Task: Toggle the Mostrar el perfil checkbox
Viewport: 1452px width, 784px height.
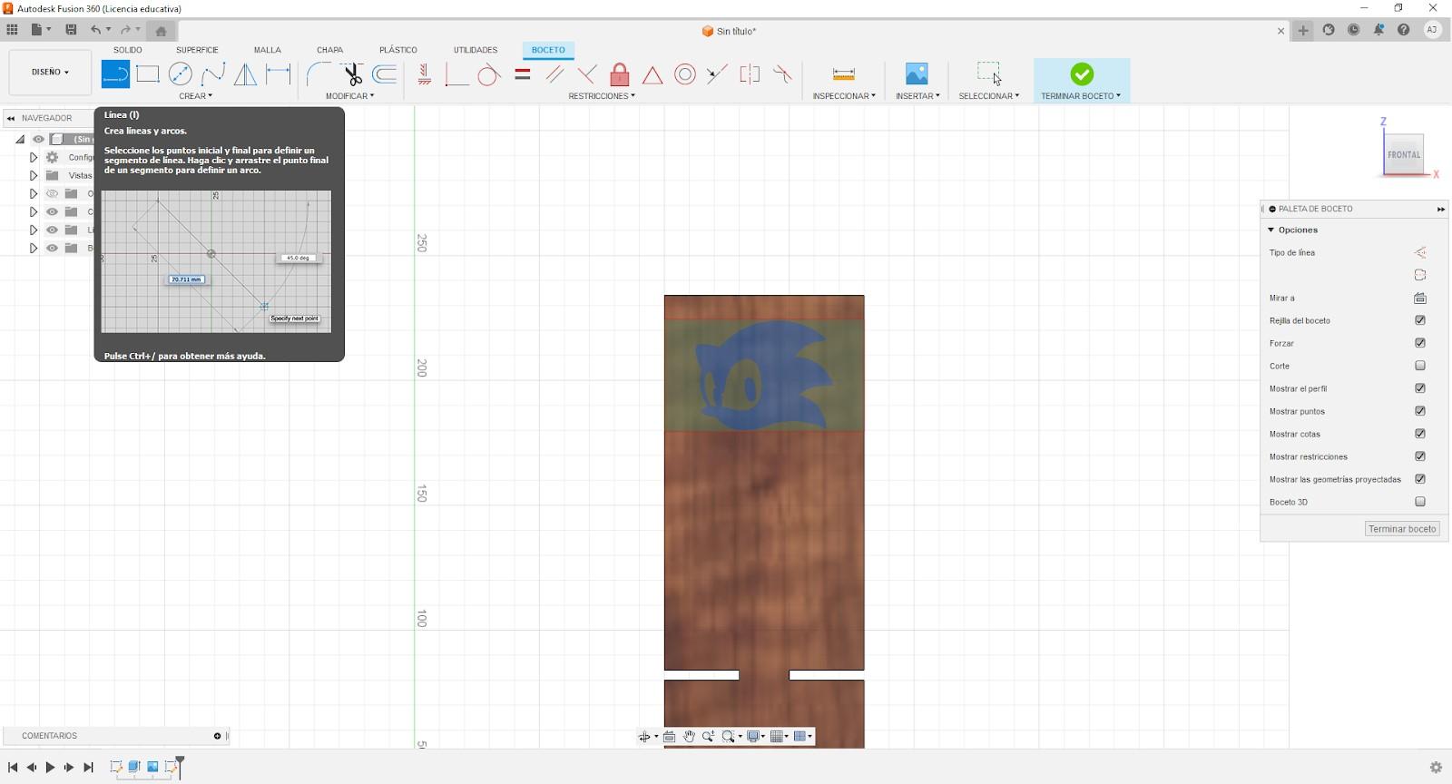Action: 1420,388
